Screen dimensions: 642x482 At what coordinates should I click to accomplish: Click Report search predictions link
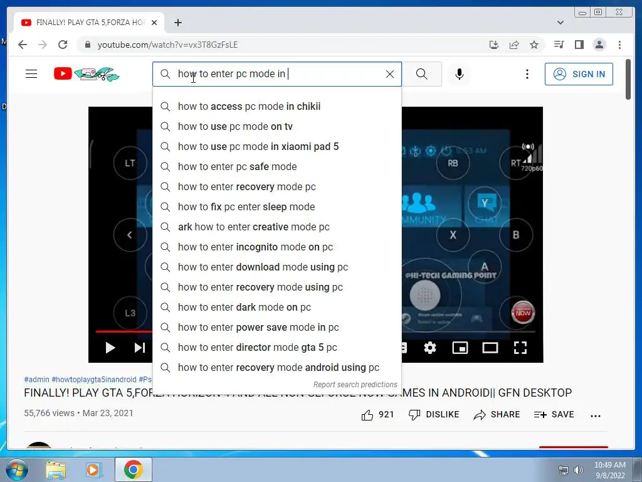click(x=355, y=385)
